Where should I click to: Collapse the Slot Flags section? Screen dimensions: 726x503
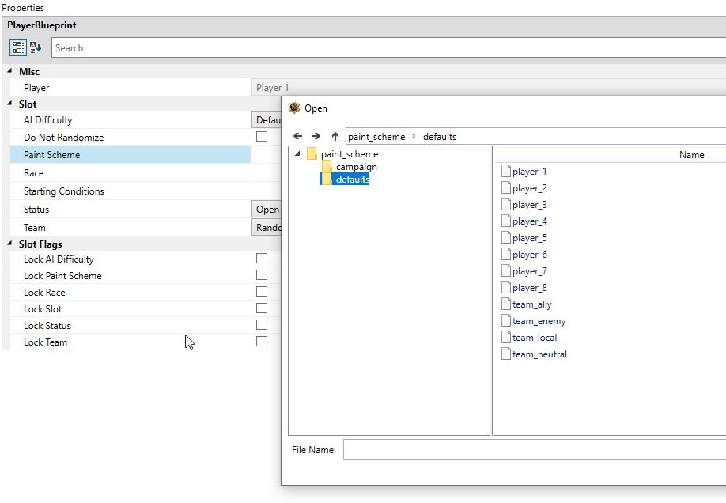(x=9, y=244)
